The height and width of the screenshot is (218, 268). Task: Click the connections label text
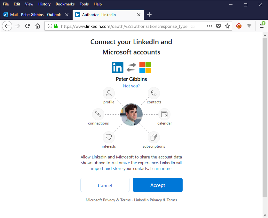tap(98, 123)
